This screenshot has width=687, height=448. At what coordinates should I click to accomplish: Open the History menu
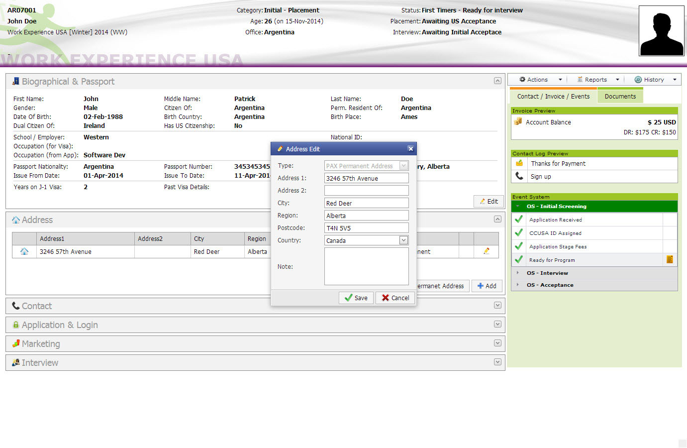coord(655,80)
